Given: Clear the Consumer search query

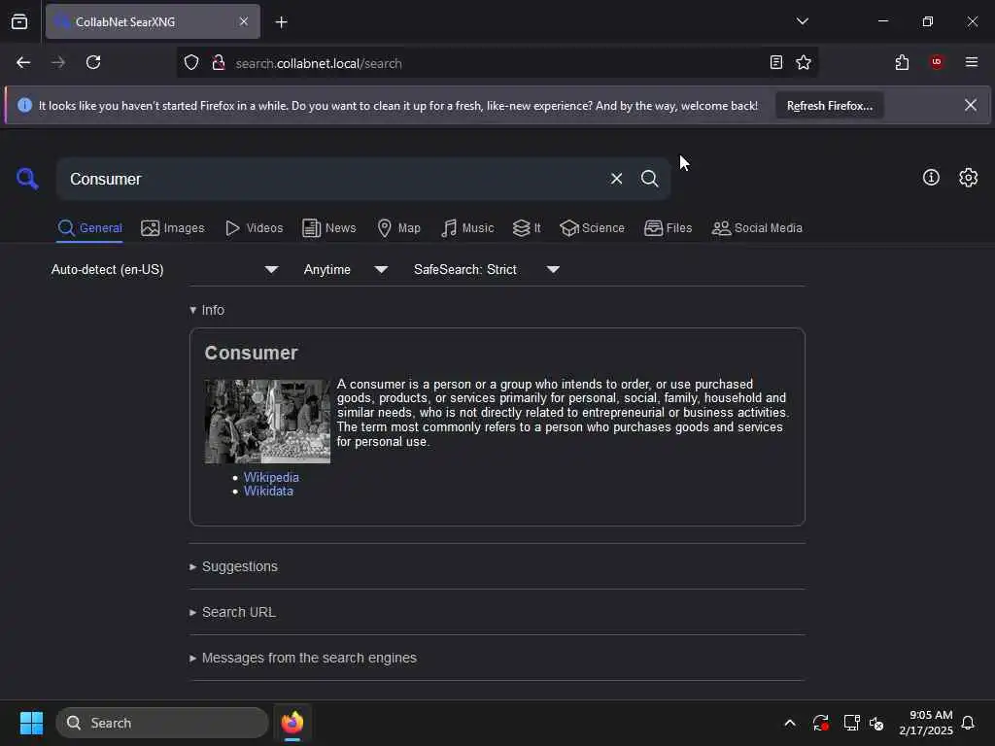Looking at the screenshot, I should pyautogui.click(x=616, y=179).
